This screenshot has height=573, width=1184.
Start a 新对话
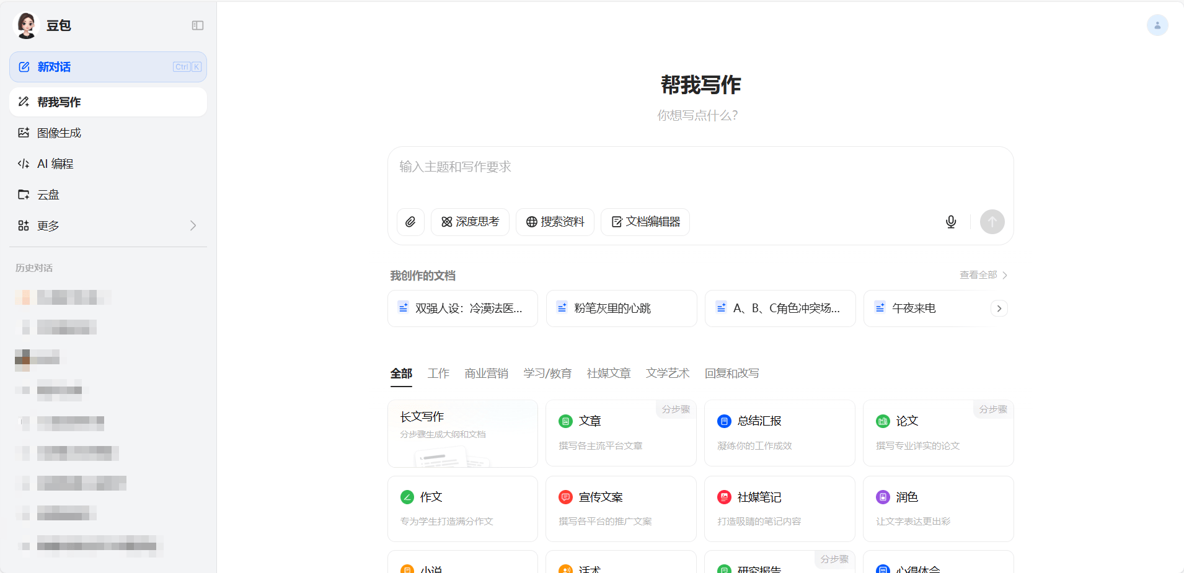pyautogui.click(x=108, y=67)
